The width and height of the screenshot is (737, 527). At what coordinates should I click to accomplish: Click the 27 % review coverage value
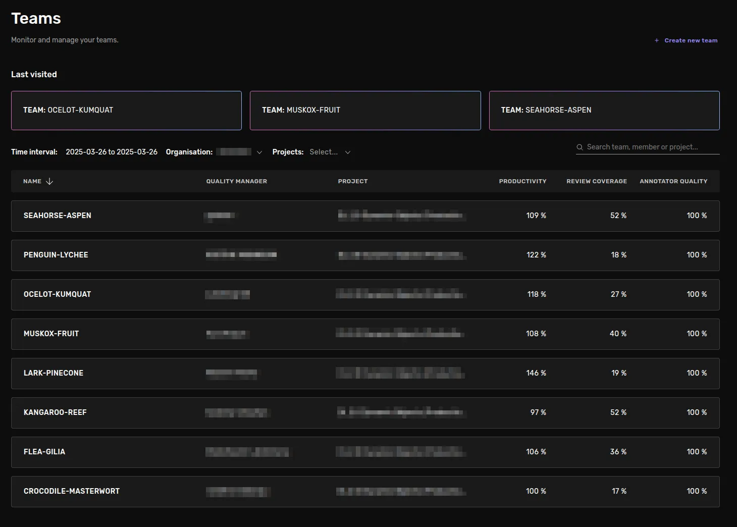point(619,294)
